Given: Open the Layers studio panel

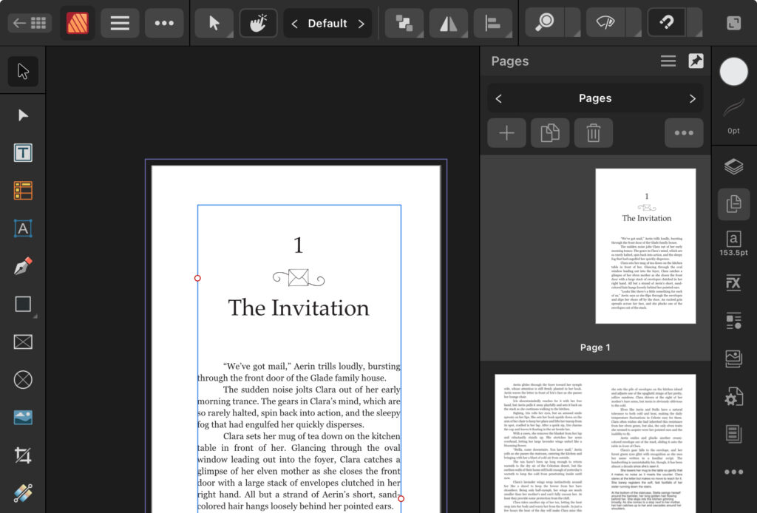Looking at the screenshot, I should click(733, 166).
